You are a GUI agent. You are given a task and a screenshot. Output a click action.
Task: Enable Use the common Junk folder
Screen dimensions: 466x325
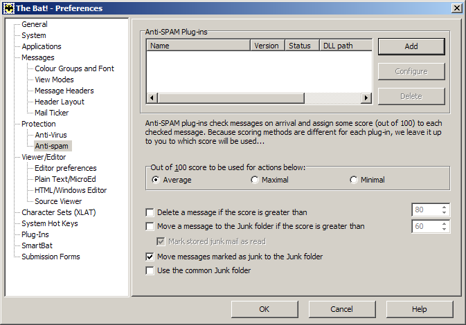(x=150, y=270)
